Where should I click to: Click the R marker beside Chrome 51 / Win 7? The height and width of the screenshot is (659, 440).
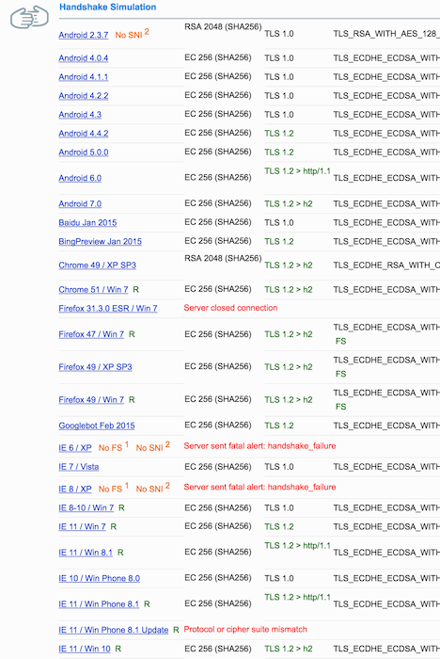(x=136, y=290)
